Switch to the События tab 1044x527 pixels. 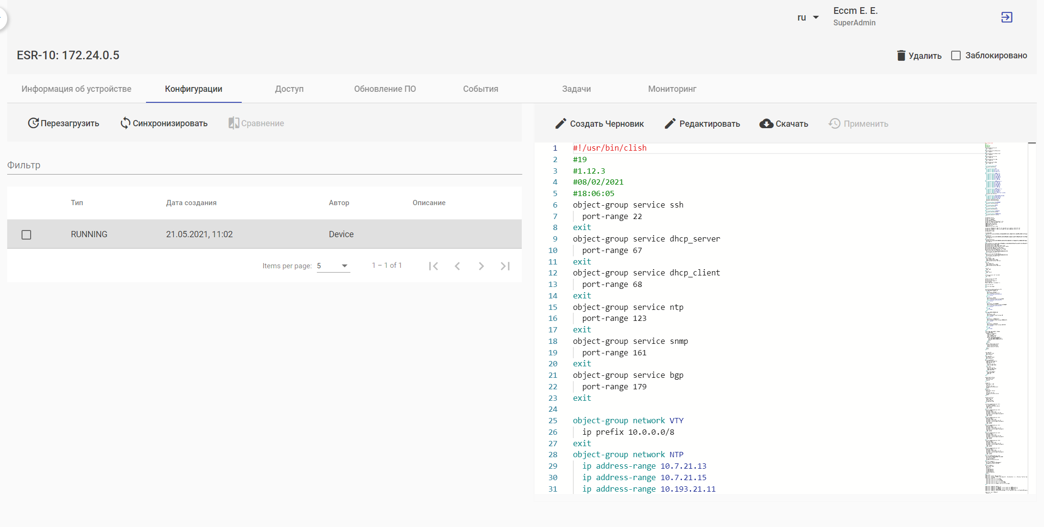pyautogui.click(x=480, y=89)
